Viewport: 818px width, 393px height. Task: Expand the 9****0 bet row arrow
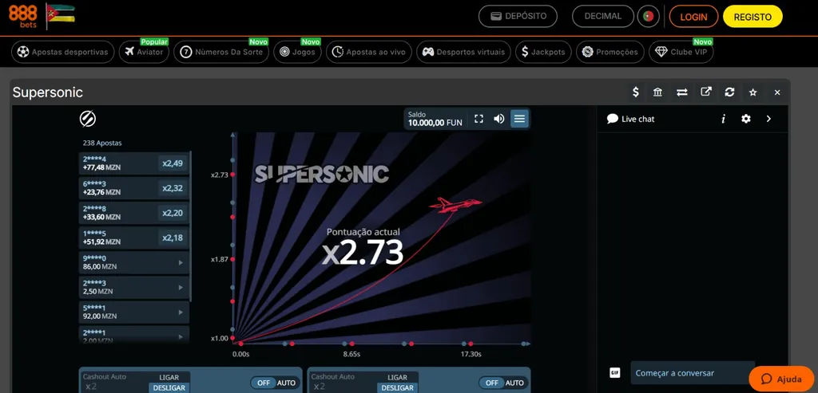click(x=181, y=262)
